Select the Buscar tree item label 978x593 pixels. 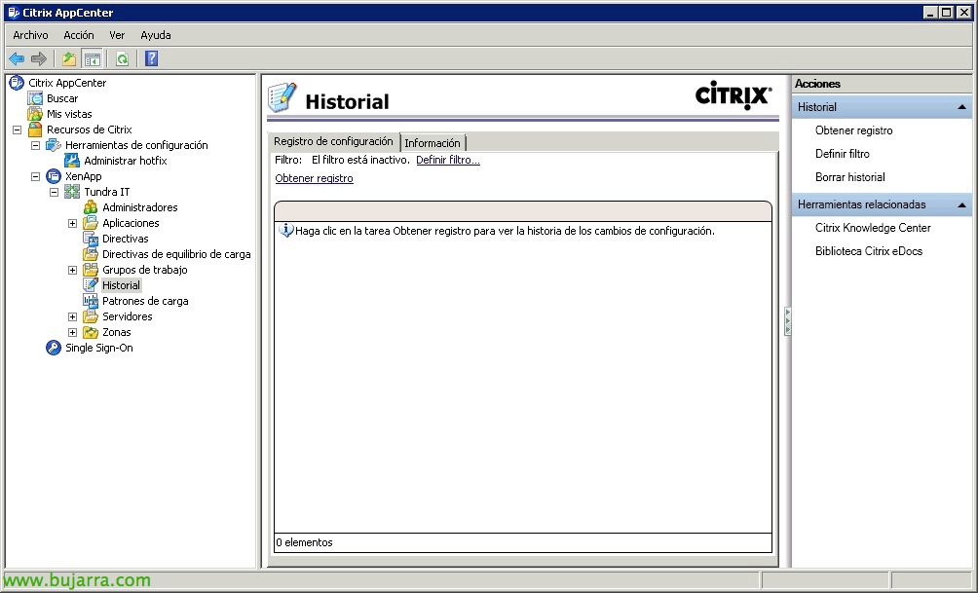point(62,98)
